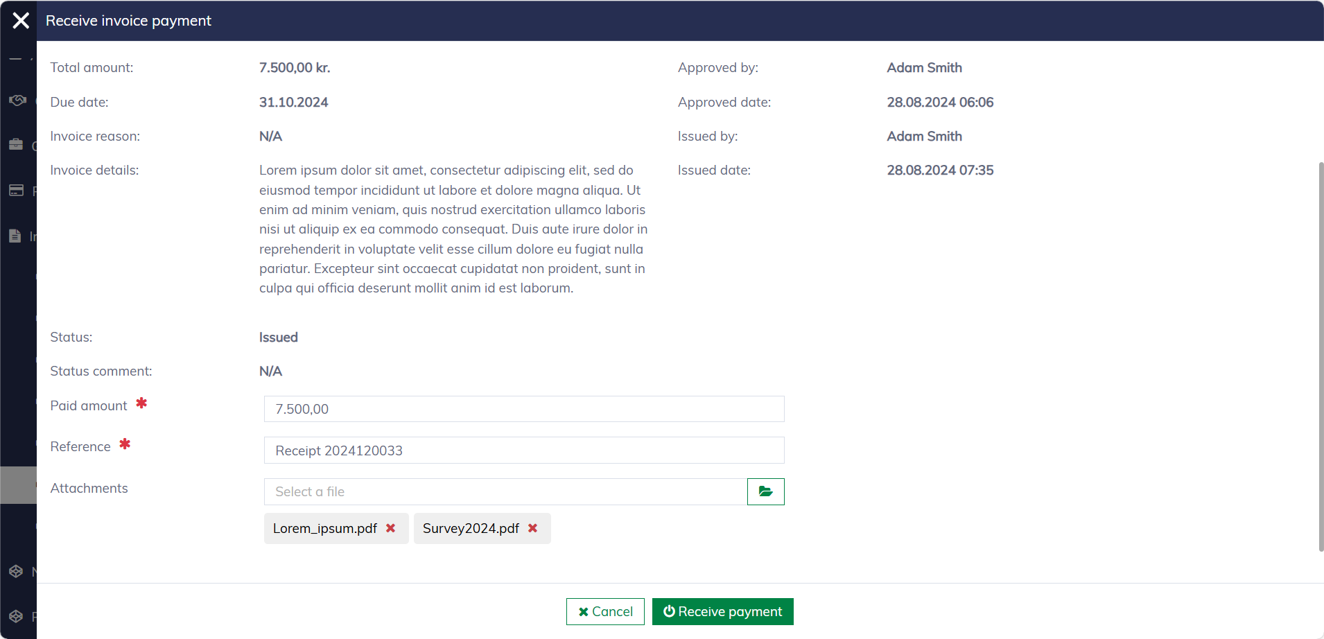Select the credit card icon in the sidebar

[16, 191]
